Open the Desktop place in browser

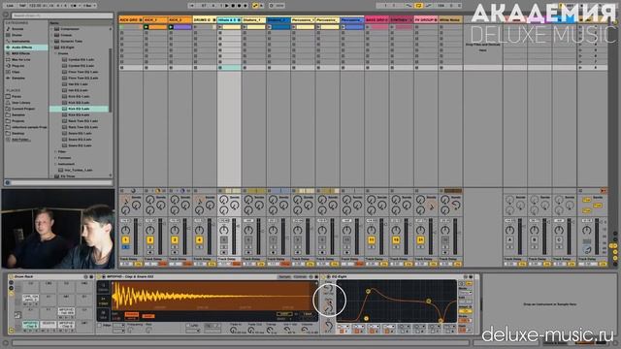[x=17, y=133]
